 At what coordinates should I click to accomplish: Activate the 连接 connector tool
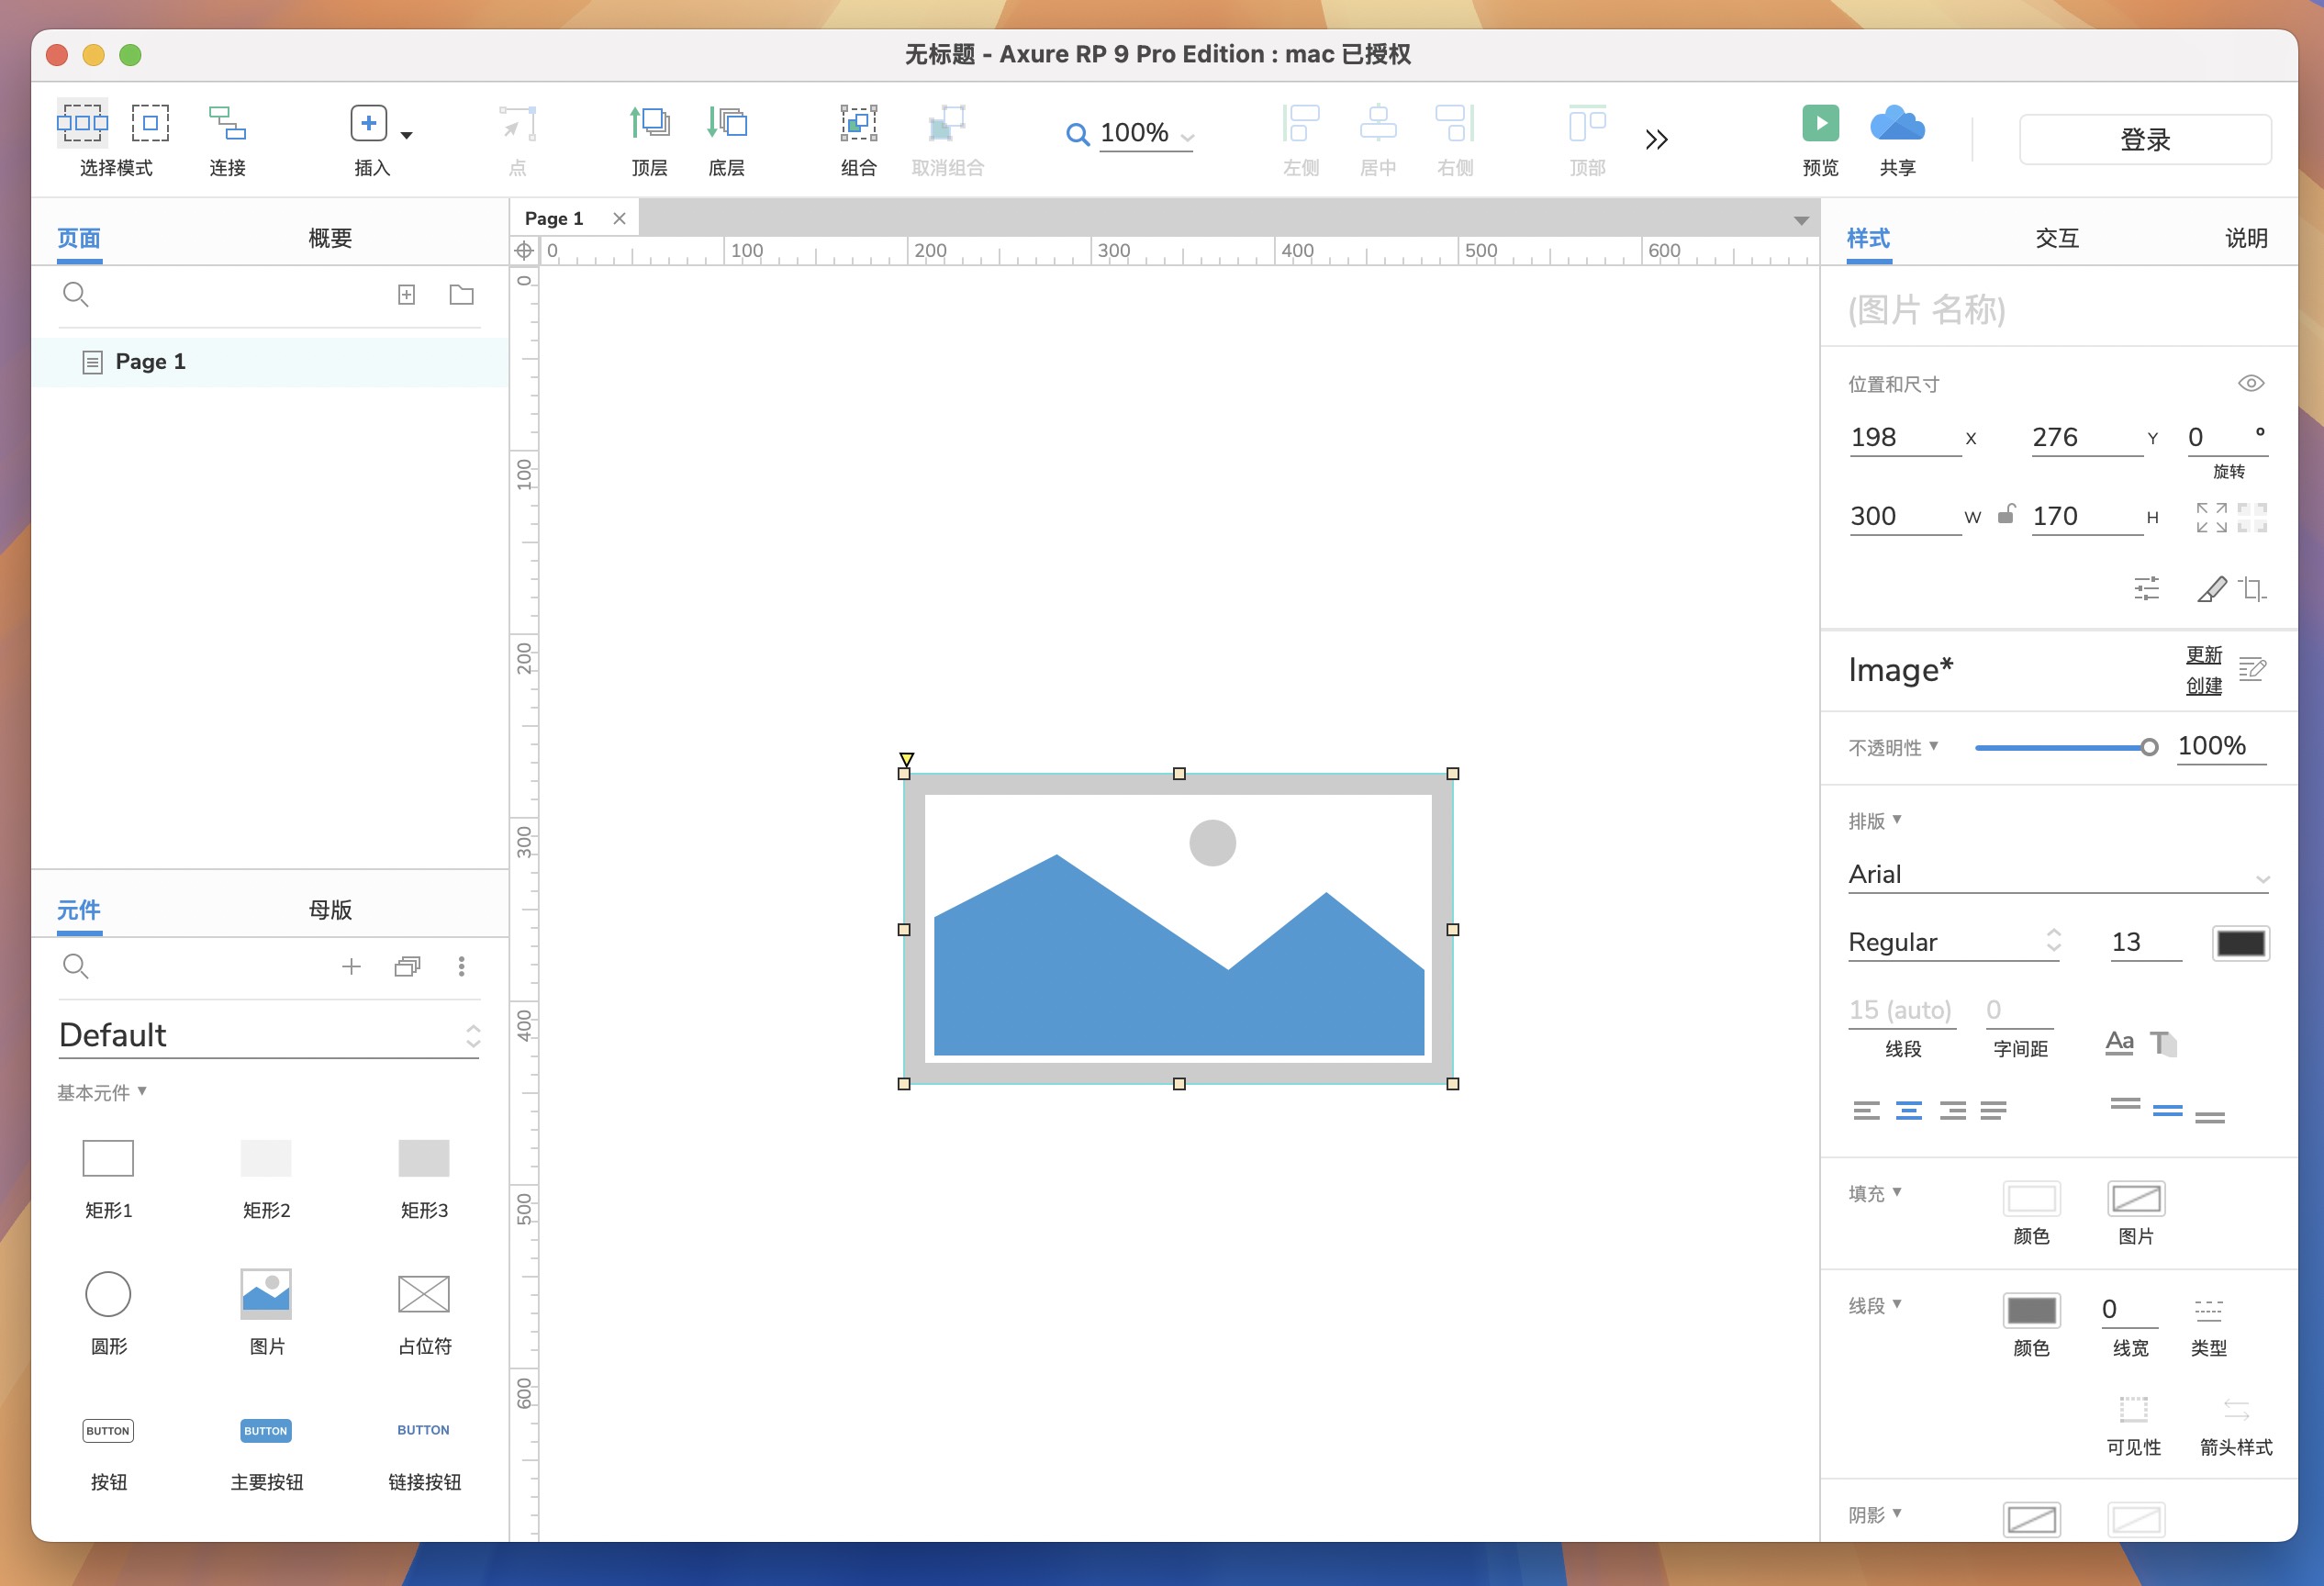tap(228, 123)
